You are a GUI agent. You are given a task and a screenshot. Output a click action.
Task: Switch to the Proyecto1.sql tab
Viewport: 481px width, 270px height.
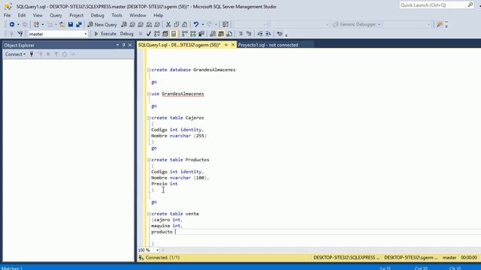(x=268, y=45)
